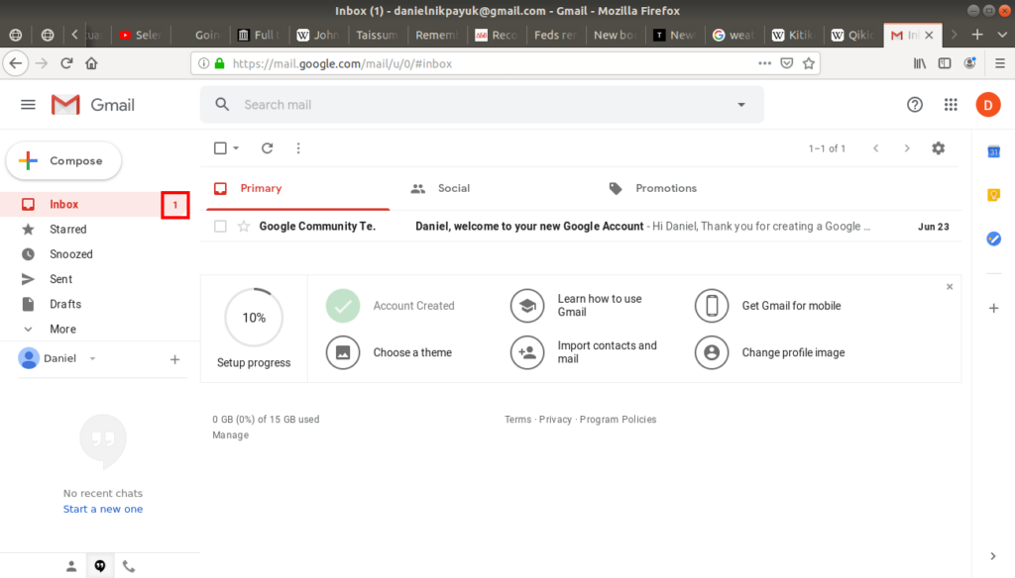Switch to the Taissum browser tab
The image size is (1015, 578).
(377, 35)
